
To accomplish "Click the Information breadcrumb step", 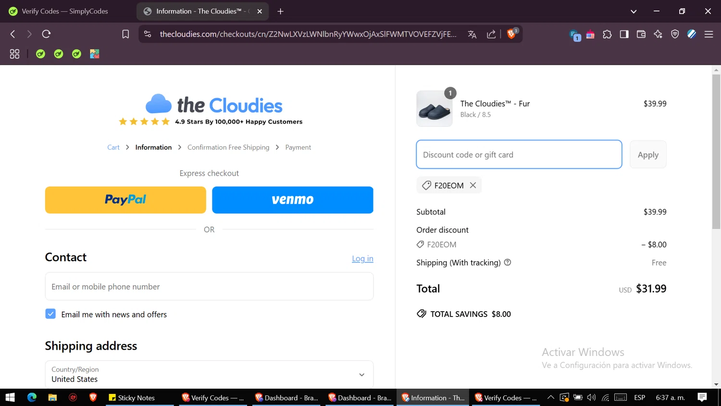I will (153, 147).
